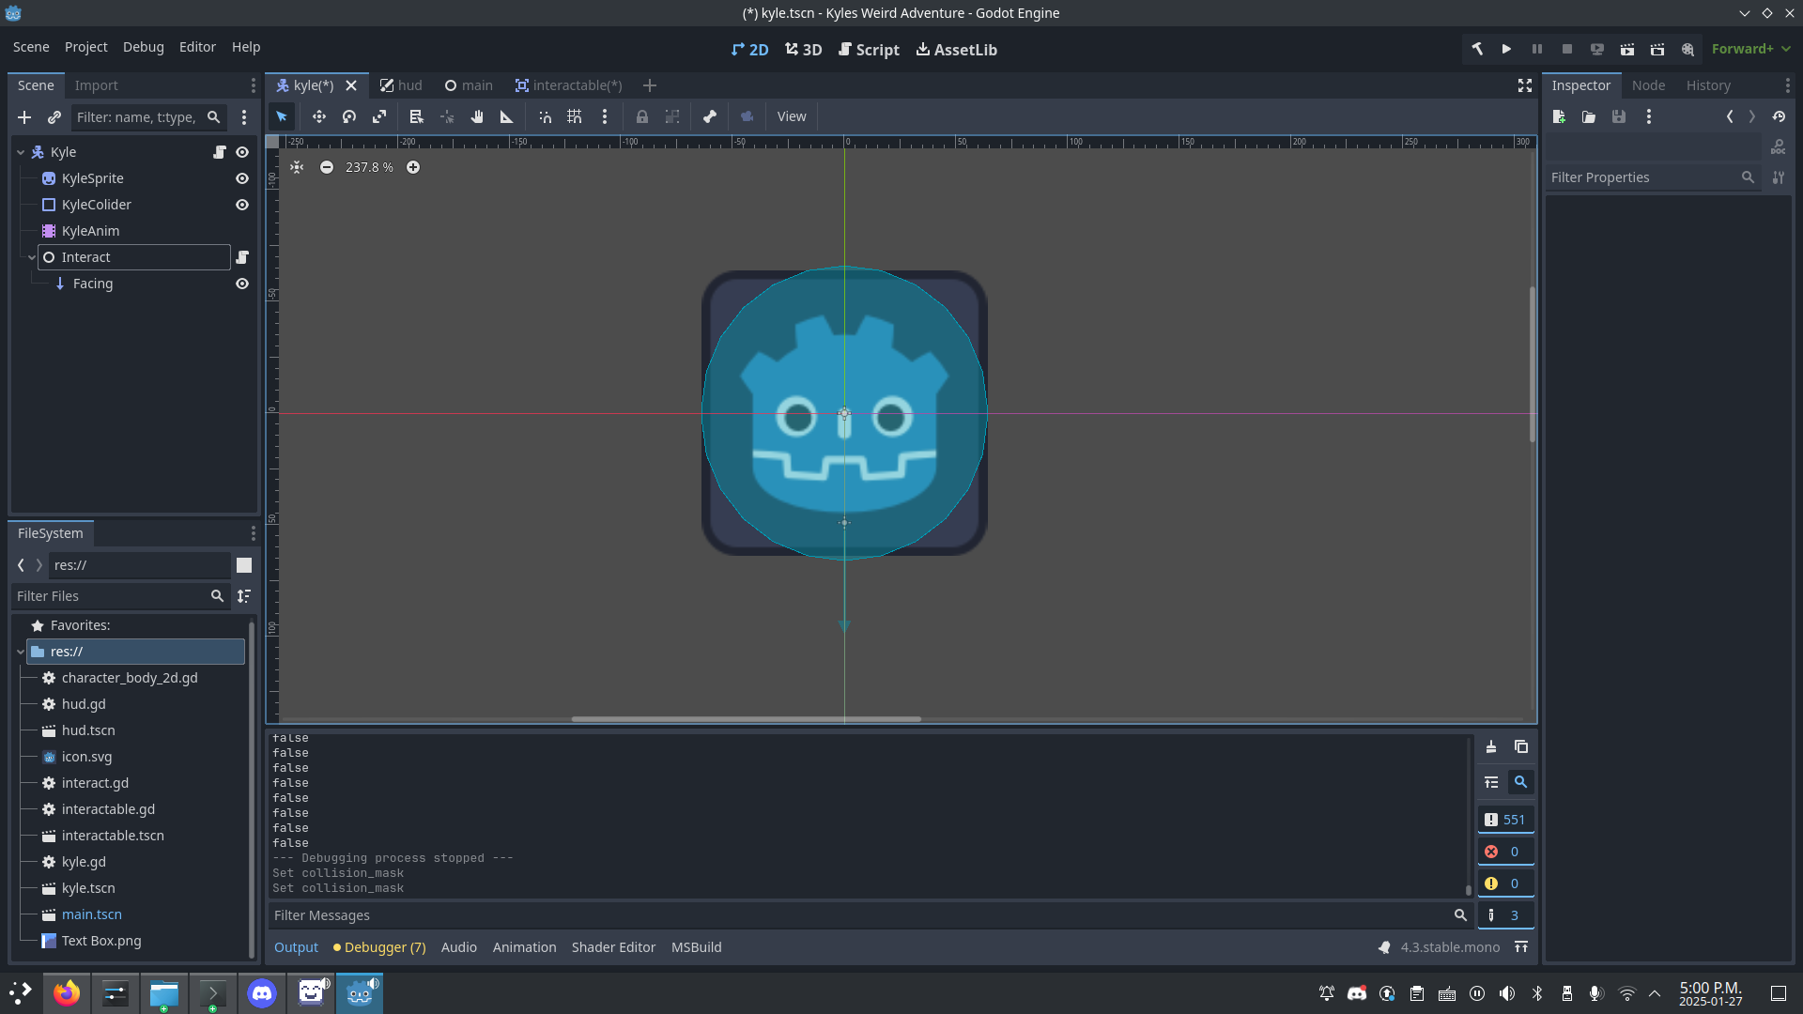Collapse the Kyle node tree

(x=21, y=152)
